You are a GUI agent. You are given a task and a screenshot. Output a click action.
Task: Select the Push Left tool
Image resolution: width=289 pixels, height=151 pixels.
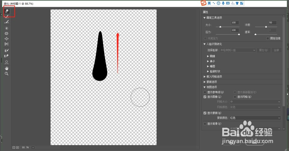pos(7,44)
